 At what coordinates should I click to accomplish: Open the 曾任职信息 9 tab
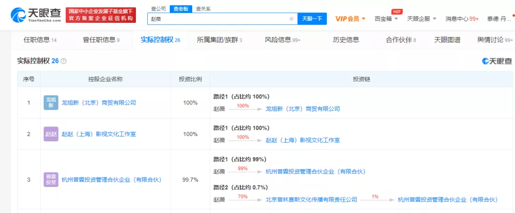pos(101,40)
